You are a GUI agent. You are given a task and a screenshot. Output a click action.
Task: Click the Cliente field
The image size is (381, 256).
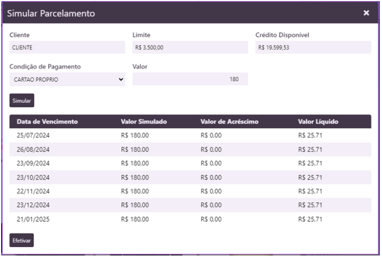(67, 48)
